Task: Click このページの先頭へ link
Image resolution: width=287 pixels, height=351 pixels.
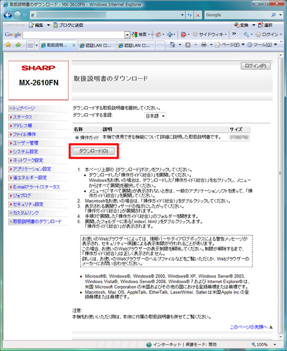Action: (249, 327)
